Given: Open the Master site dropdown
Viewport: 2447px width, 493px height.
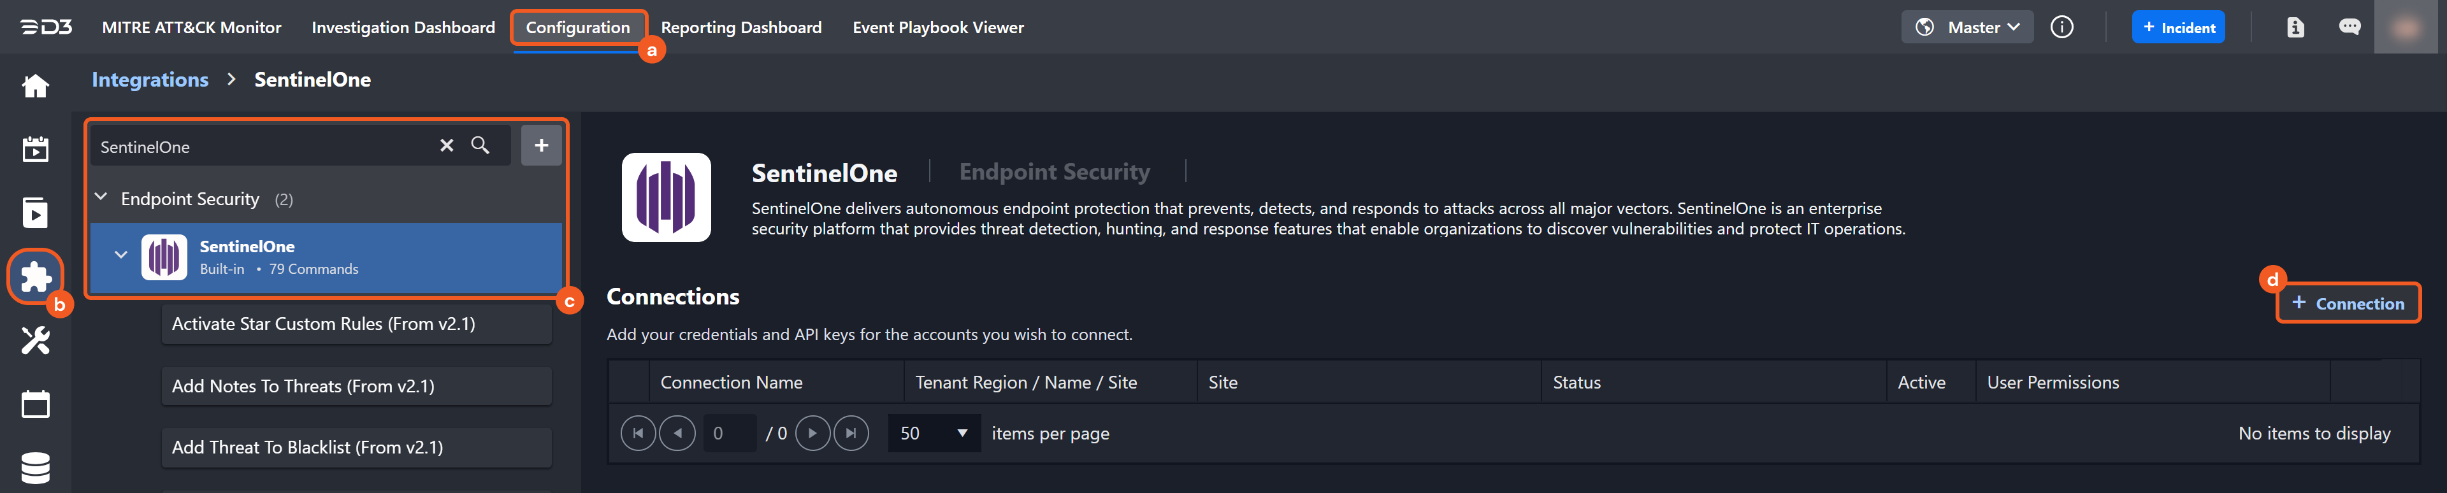Looking at the screenshot, I should tap(1967, 27).
